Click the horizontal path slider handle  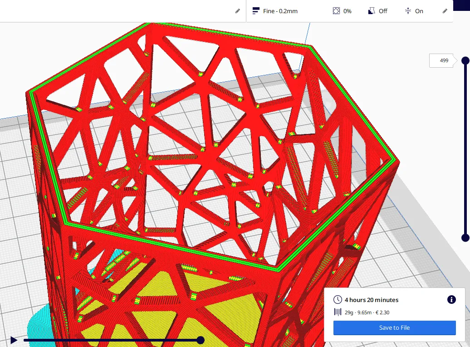pyautogui.click(x=201, y=340)
